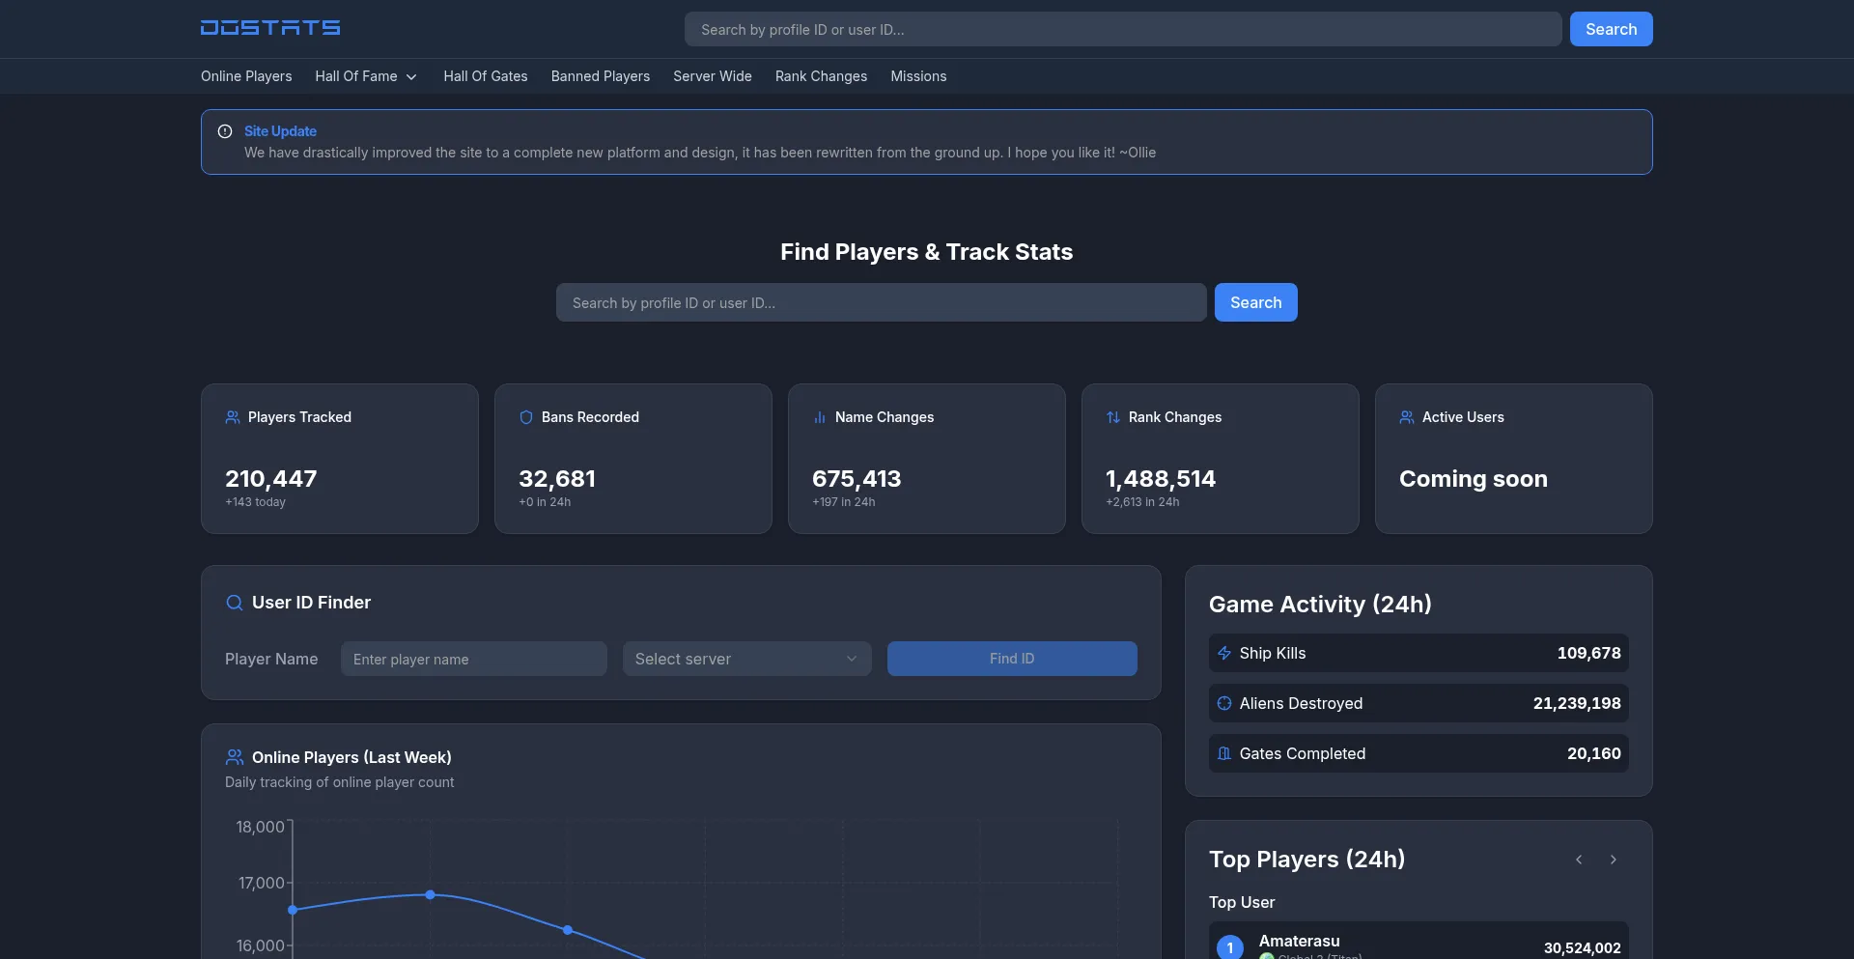
Task: Click the Site Update heading link
Action: click(280, 131)
